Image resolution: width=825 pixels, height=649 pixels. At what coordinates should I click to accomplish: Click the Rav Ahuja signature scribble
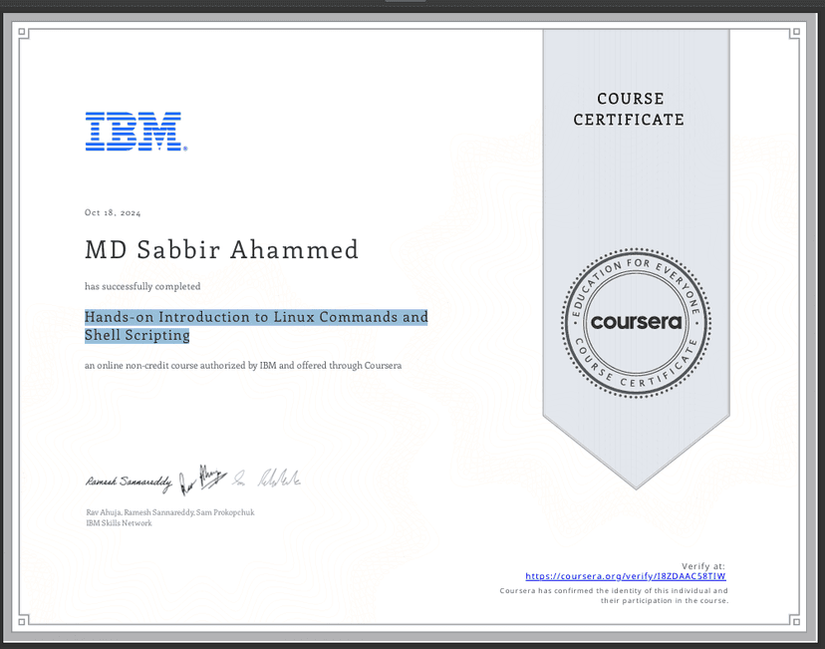202,480
